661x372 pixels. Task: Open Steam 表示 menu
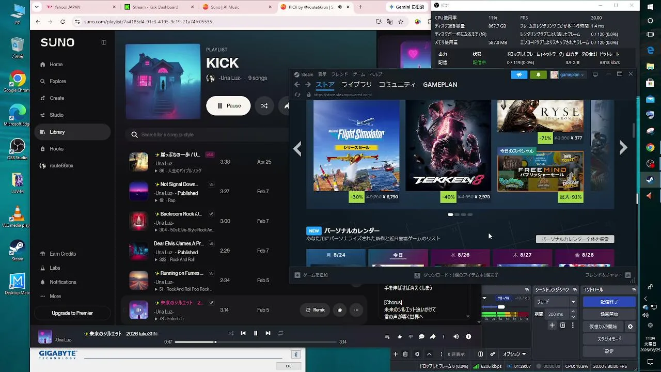click(322, 74)
